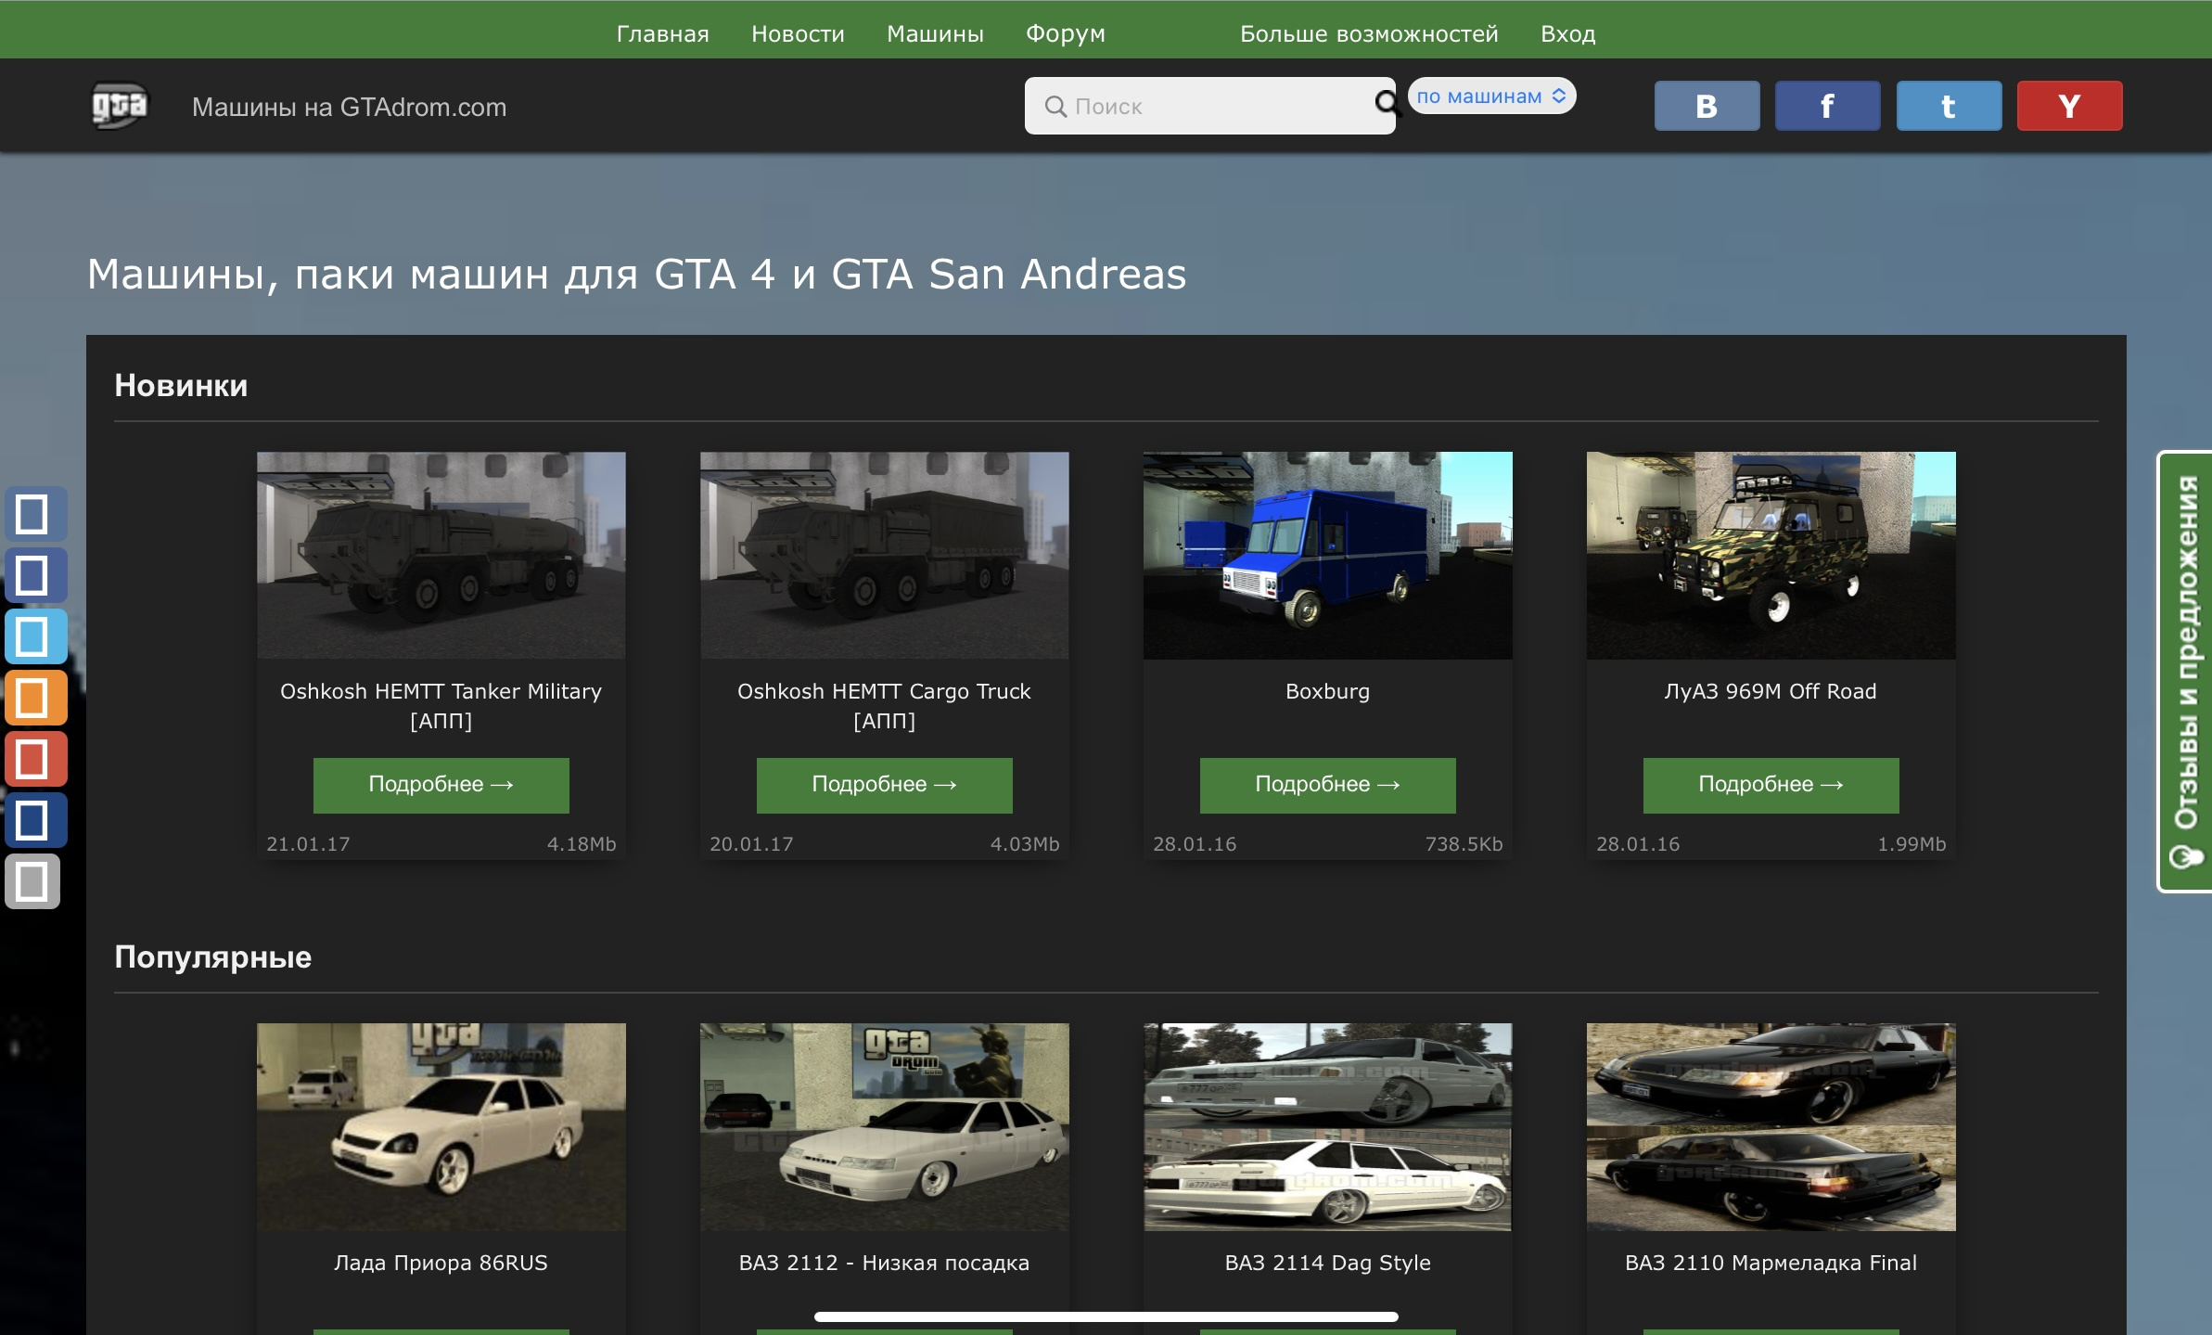Click the '20.01.17' date on Cargo Truck card
Image resolution: width=2212 pixels, height=1335 pixels.
(751, 844)
